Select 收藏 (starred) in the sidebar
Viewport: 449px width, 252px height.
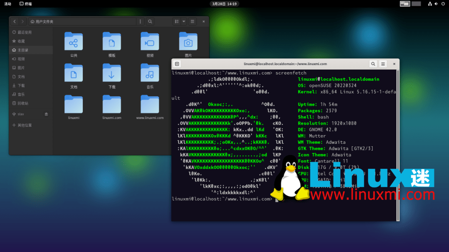point(21,42)
